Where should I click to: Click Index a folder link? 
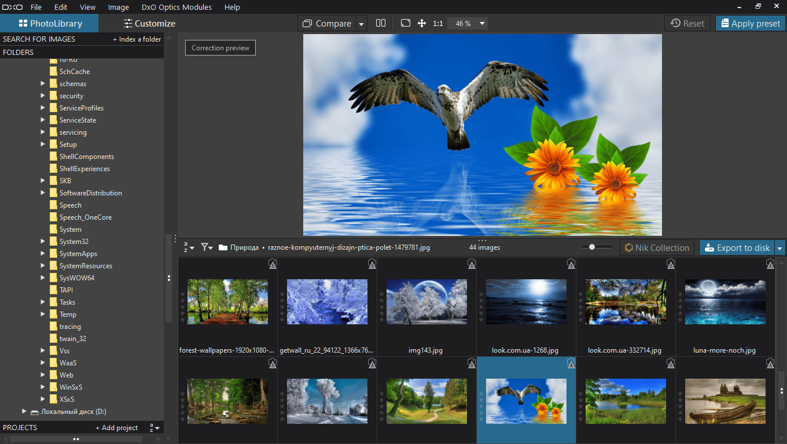click(x=137, y=39)
